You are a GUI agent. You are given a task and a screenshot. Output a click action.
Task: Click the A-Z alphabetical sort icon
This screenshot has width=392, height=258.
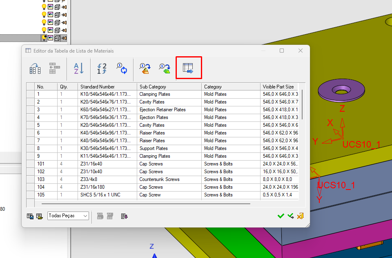(78, 68)
